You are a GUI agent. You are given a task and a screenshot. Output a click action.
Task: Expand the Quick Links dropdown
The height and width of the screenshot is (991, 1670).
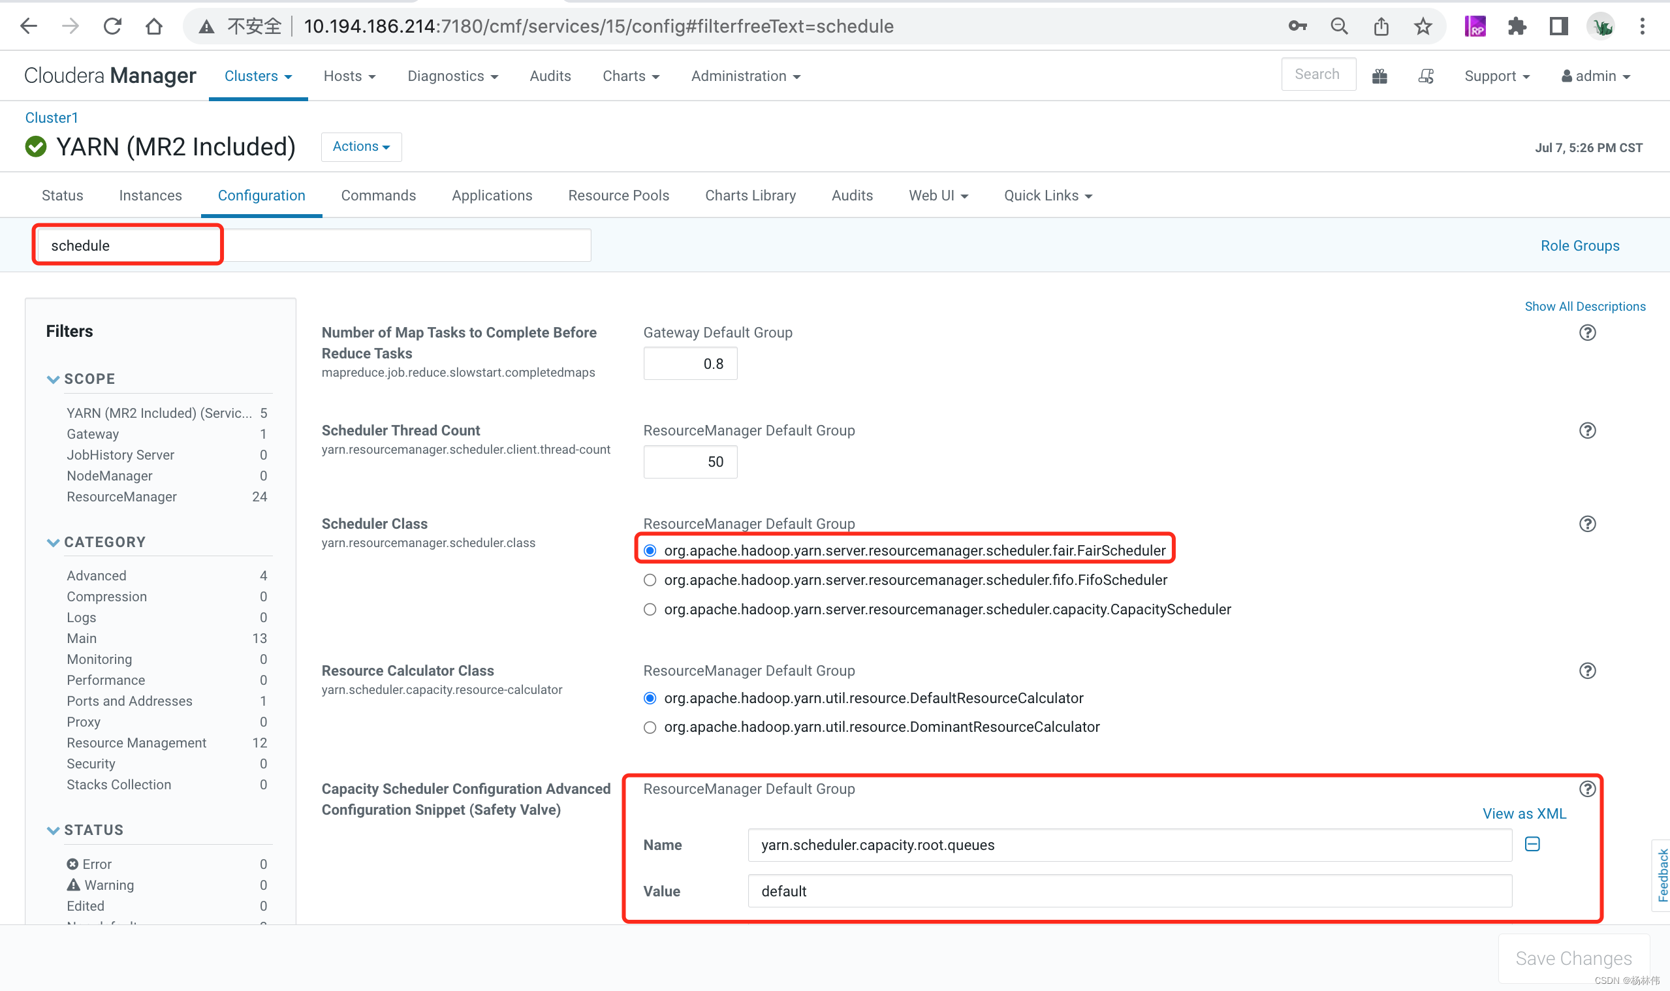point(1047,196)
